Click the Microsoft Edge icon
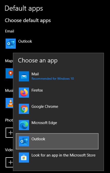The image size is (110, 173). (24, 125)
